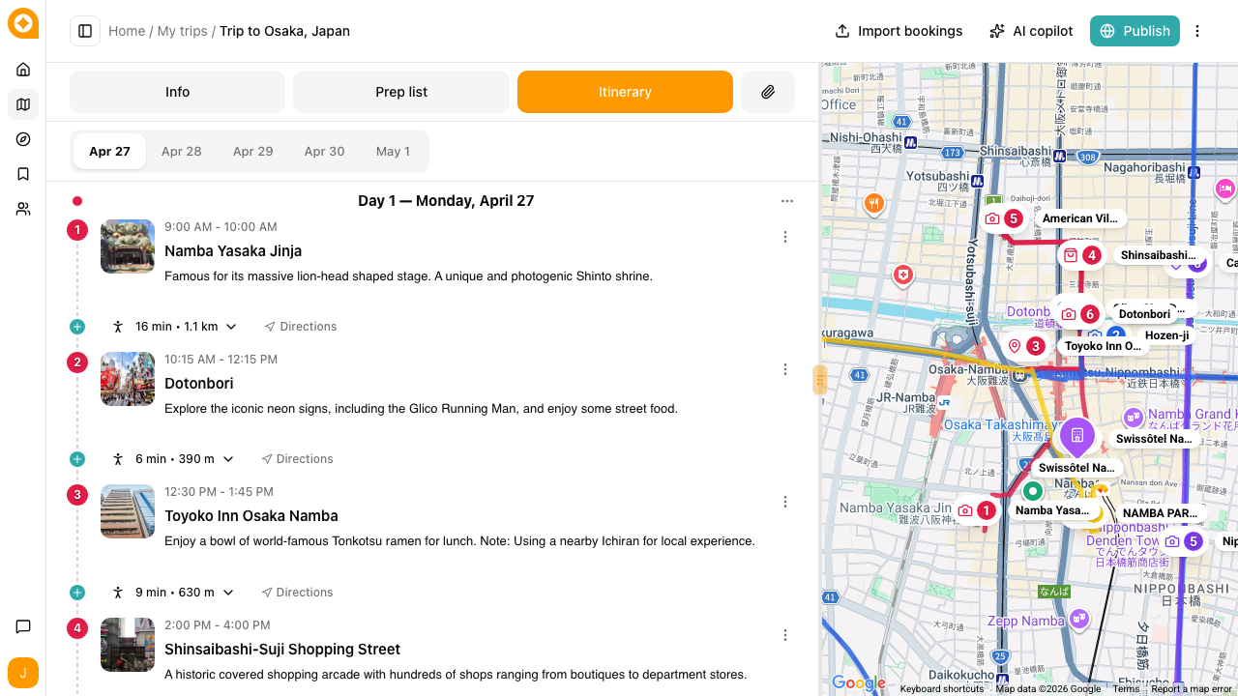Click the map panel divider handle

pyautogui.click(x=820, y=380)
